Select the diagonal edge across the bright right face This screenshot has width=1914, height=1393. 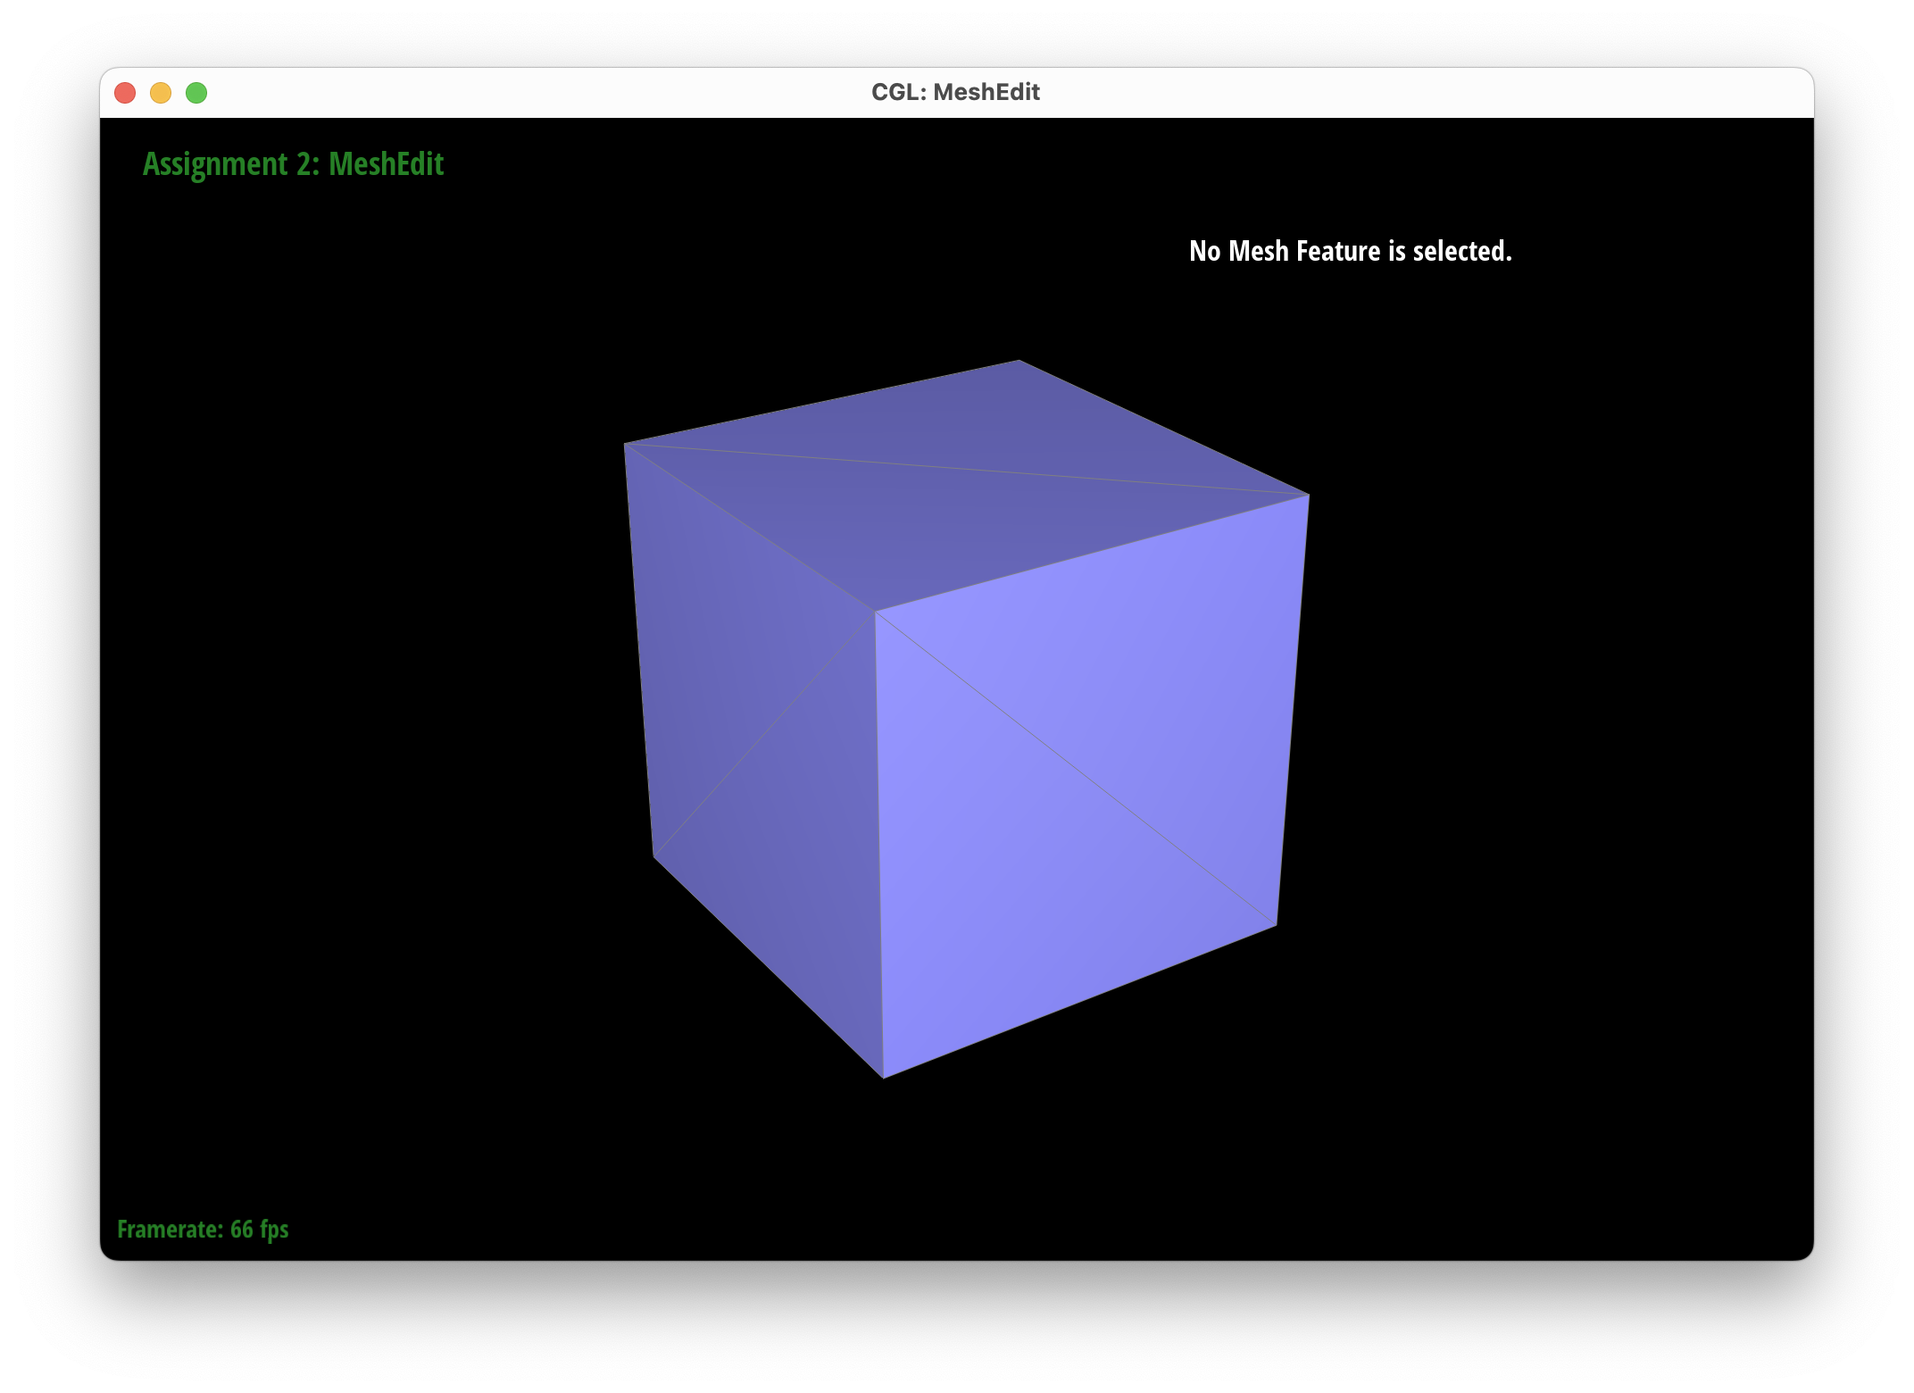click(1076, 769)
